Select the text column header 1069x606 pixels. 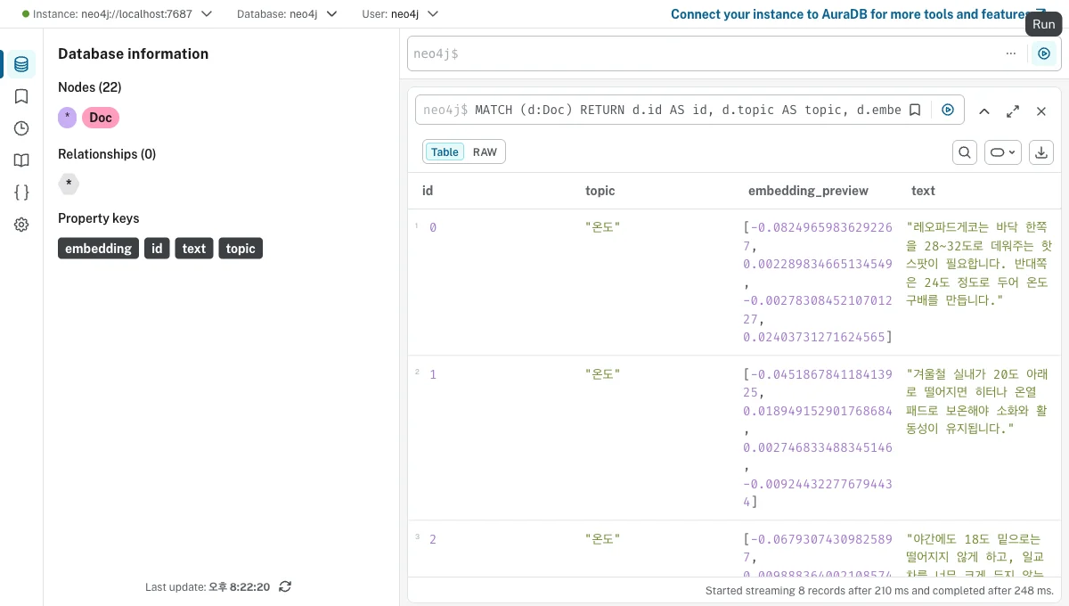tap(924, 191)
